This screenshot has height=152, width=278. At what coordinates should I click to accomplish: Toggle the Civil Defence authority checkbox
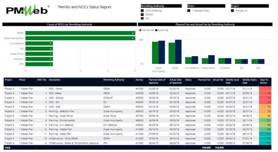coord(142,11)
